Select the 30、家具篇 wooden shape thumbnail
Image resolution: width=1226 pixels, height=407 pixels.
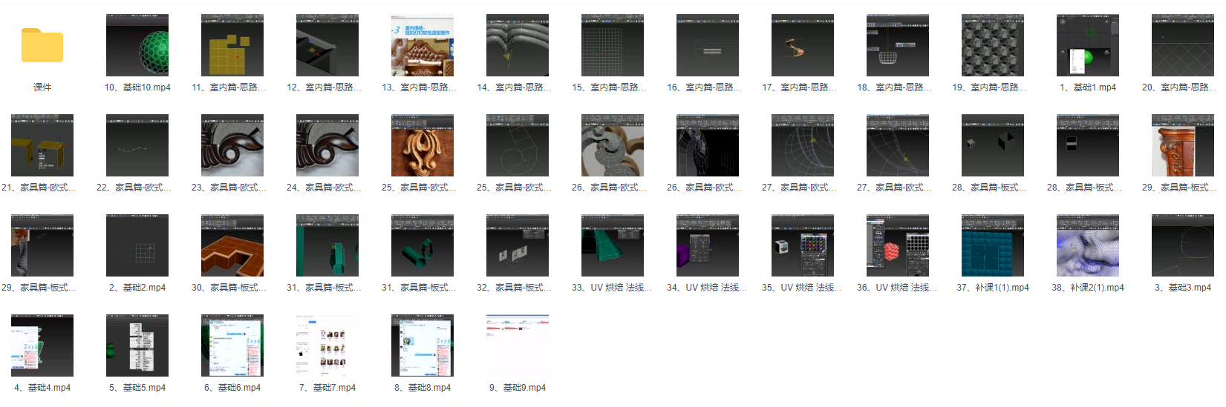click(232, 245)
